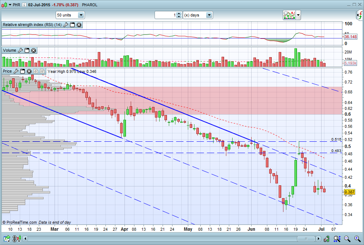Click the -1.78% (0.387) change text
The image size is (364, 245).
(x=65, y=5)
